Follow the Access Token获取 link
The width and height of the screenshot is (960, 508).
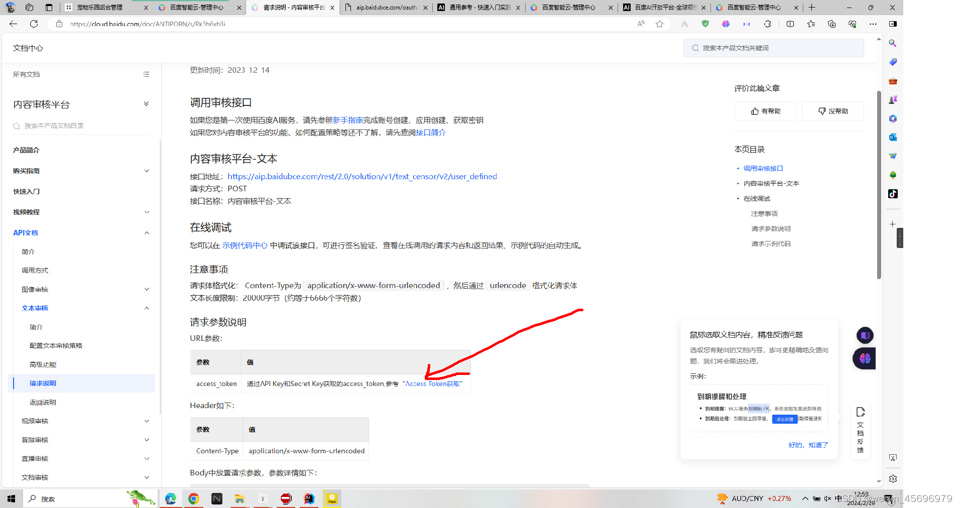point(432,384)
